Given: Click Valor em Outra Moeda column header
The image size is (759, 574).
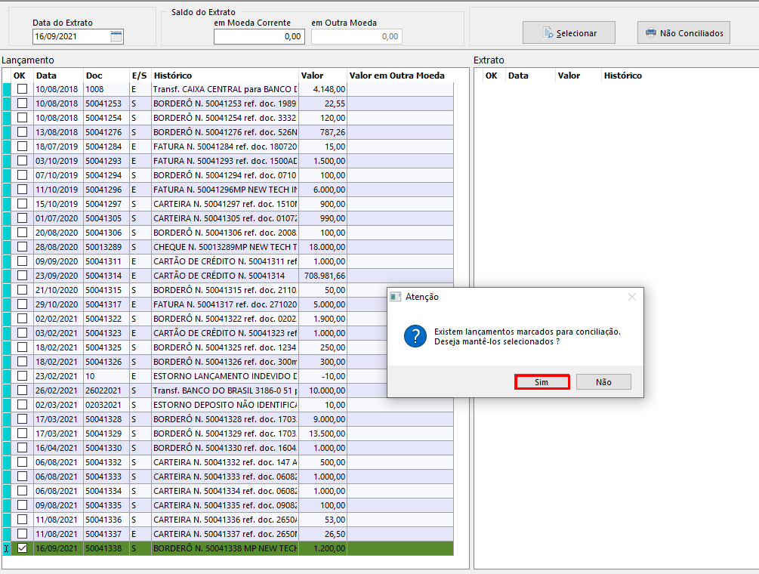Looking at the screenshot, I should coord(400,76).
